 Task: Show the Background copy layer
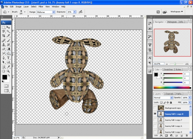pyautogui.click(x=155, y=108)
